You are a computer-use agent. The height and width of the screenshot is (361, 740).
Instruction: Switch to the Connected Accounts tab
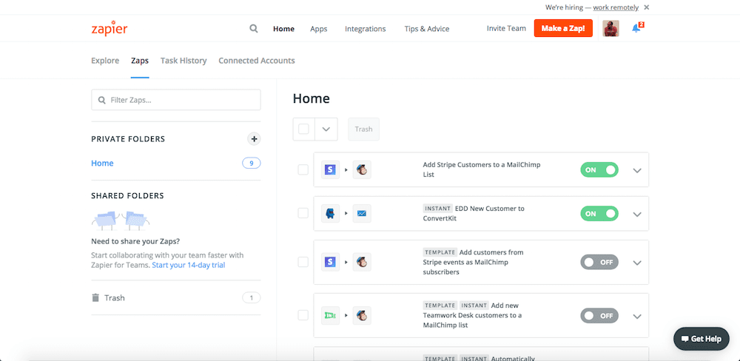pyautogui.click(x=257, y=61)
